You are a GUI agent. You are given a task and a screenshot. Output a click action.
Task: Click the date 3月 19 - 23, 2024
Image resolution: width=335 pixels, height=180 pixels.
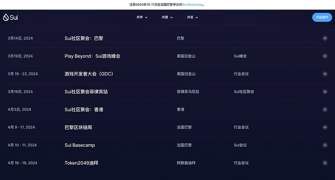(x=23, y=74)
